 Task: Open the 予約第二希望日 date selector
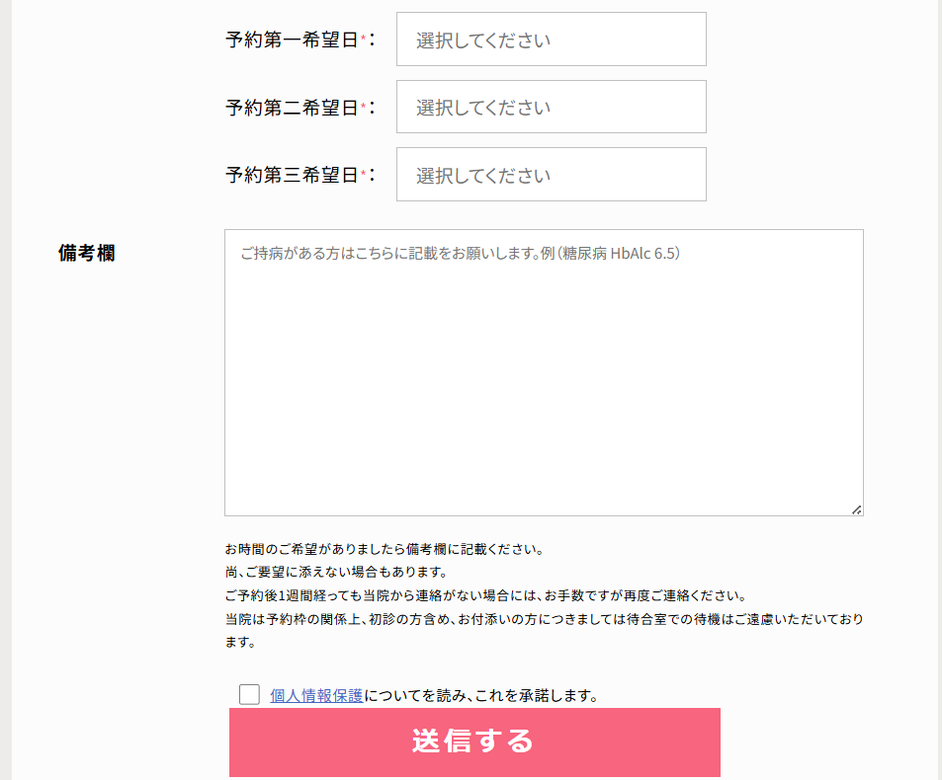coord(551,107)
